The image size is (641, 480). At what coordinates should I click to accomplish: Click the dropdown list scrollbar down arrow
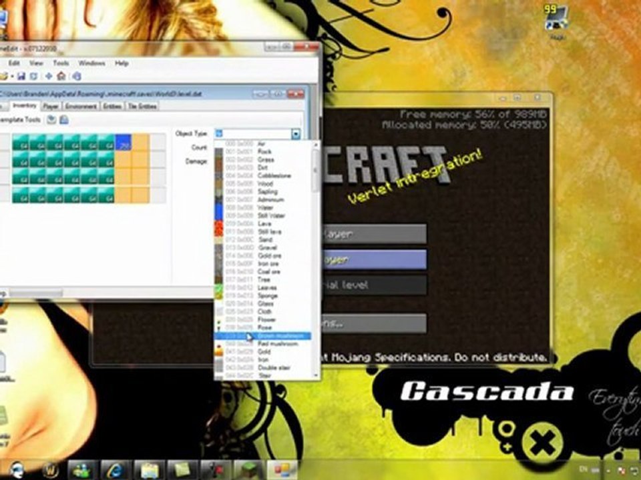316,375
